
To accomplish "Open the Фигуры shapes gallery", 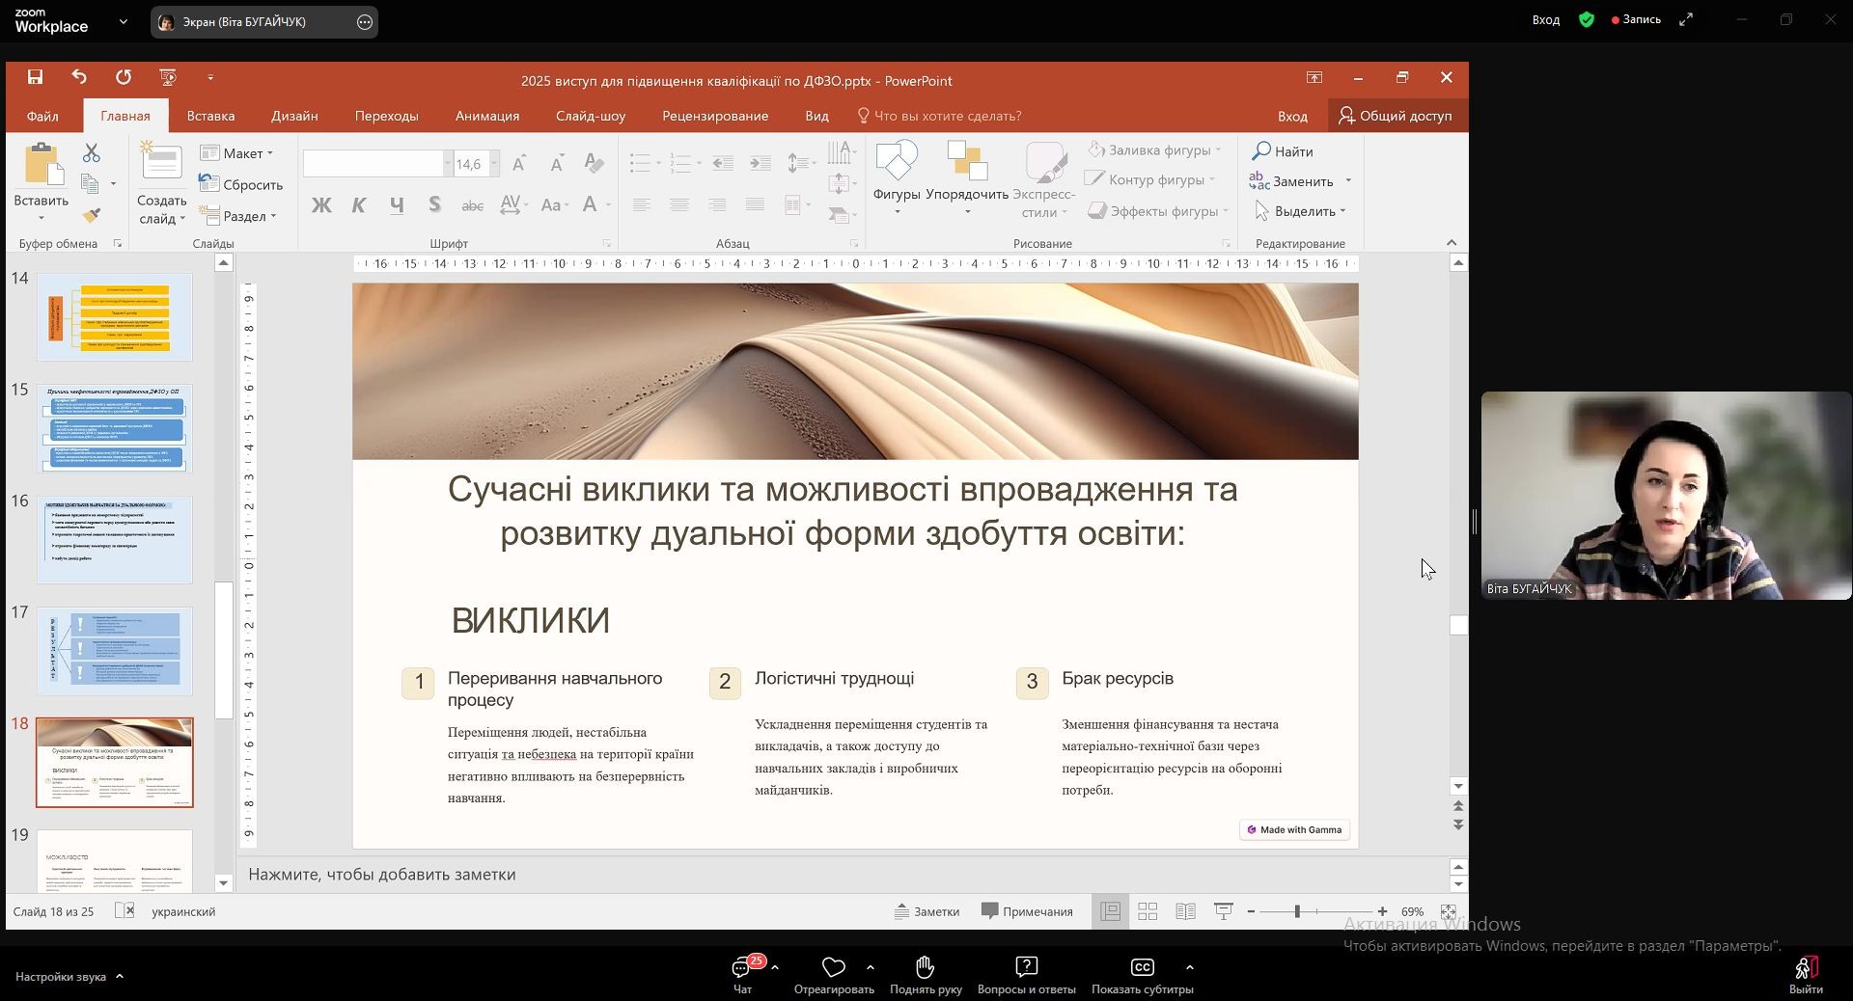I will pyautogui.click(x=897, y=179).
